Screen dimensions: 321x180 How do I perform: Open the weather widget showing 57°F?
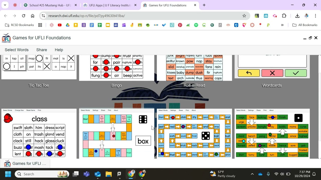[223, 174]
